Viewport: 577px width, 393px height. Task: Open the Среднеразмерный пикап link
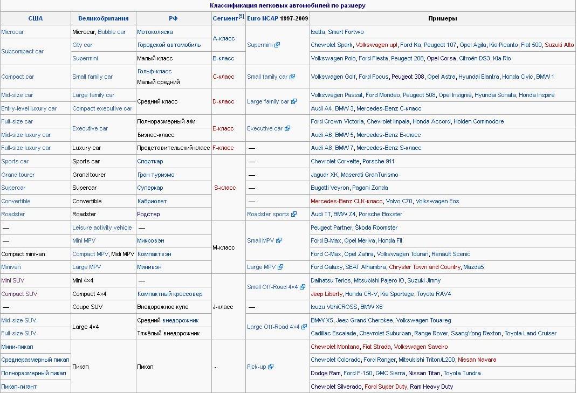[36, 360]
